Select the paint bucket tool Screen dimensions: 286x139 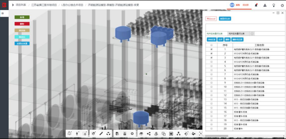click(x=194, y=134)
